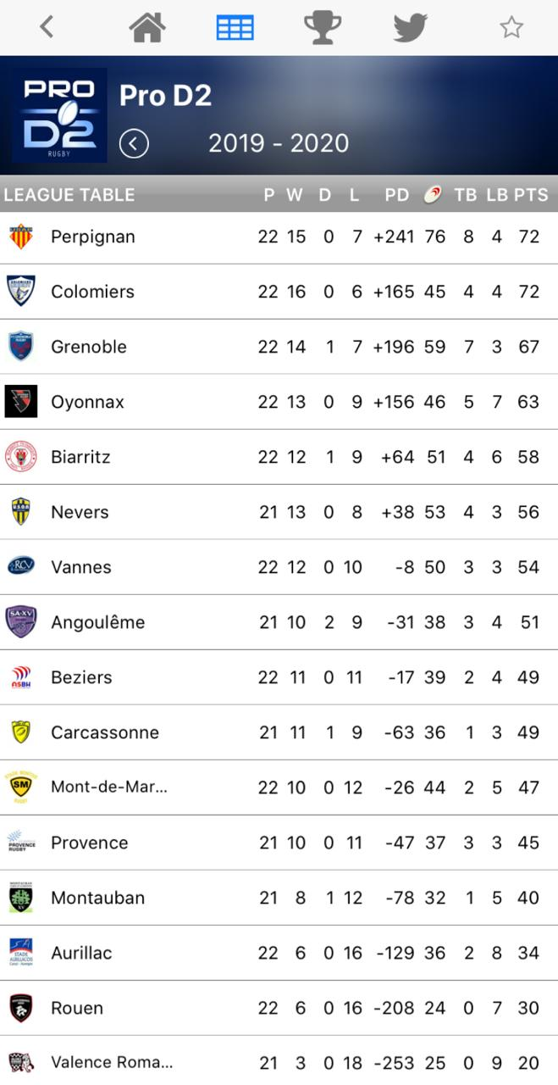This screenshot has height=1085, width=558.
Task: Select Biarritz in the table
Action: coord(80,457)
